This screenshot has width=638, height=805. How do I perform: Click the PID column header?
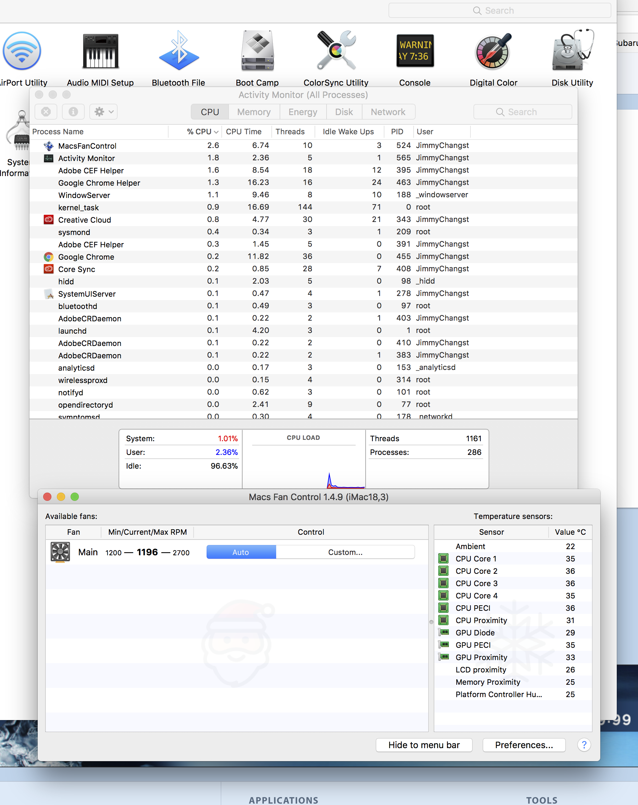[x=399, y=132]
